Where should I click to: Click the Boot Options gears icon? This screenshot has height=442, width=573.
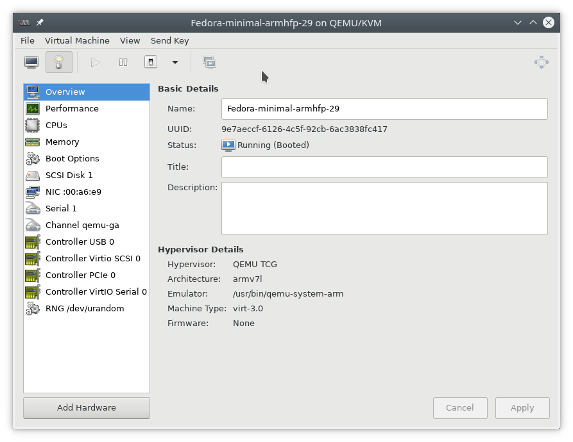pos(33,159)
